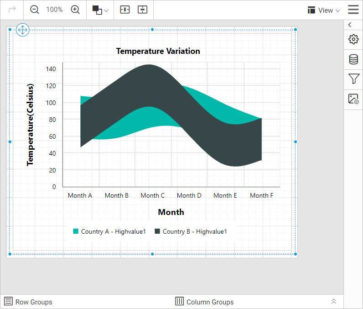Click the Country A - Highvalue1 legend label

click(x=114, y=231)
